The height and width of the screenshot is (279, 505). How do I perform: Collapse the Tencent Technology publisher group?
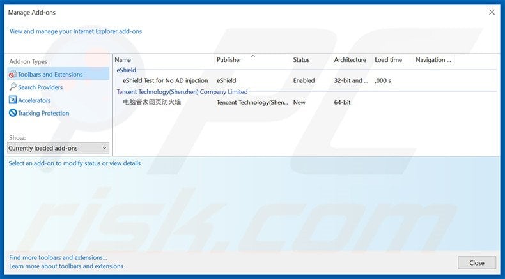[182, 92]
